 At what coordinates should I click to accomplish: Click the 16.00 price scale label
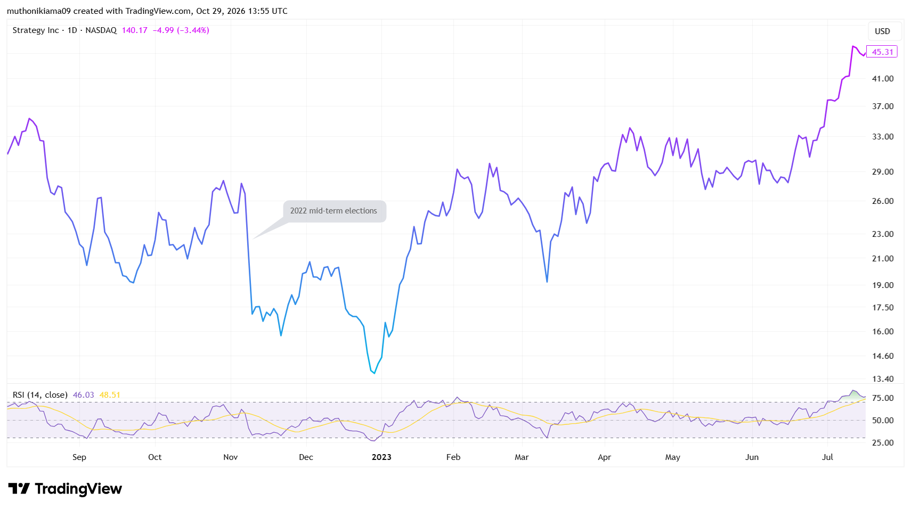(883, 332)
